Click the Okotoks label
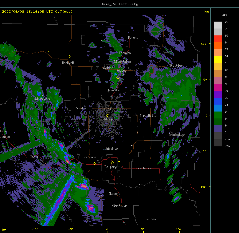 pyautogui.click(x=114, y=194)
